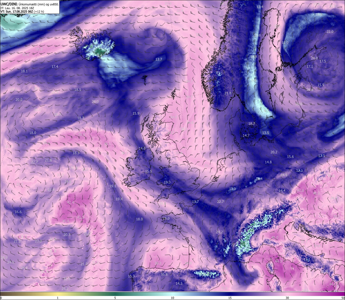Click the 22.0 value in the northeast
This screenshot has width=345, height=300.
[330, 31]
